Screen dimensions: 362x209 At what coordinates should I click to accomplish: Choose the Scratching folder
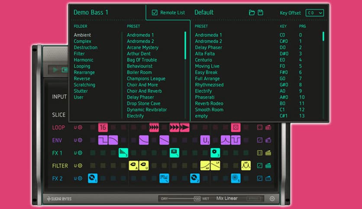(x=84, y=85)
